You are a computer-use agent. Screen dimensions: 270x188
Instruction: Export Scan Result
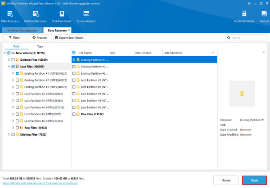click(70, 37)
